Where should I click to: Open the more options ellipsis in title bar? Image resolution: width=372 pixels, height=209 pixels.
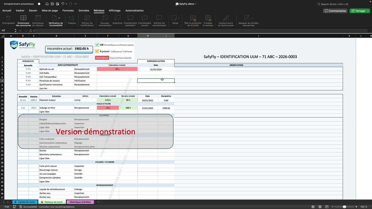[76, 4]
